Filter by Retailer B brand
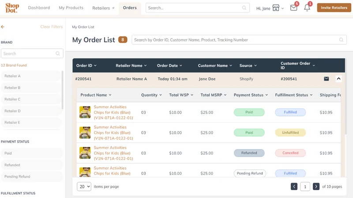The height and width of the screenshot is (198, 353). pos(31,88)
